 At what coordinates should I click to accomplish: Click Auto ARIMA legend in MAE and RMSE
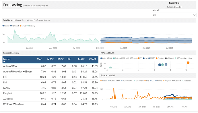[106, 58]
